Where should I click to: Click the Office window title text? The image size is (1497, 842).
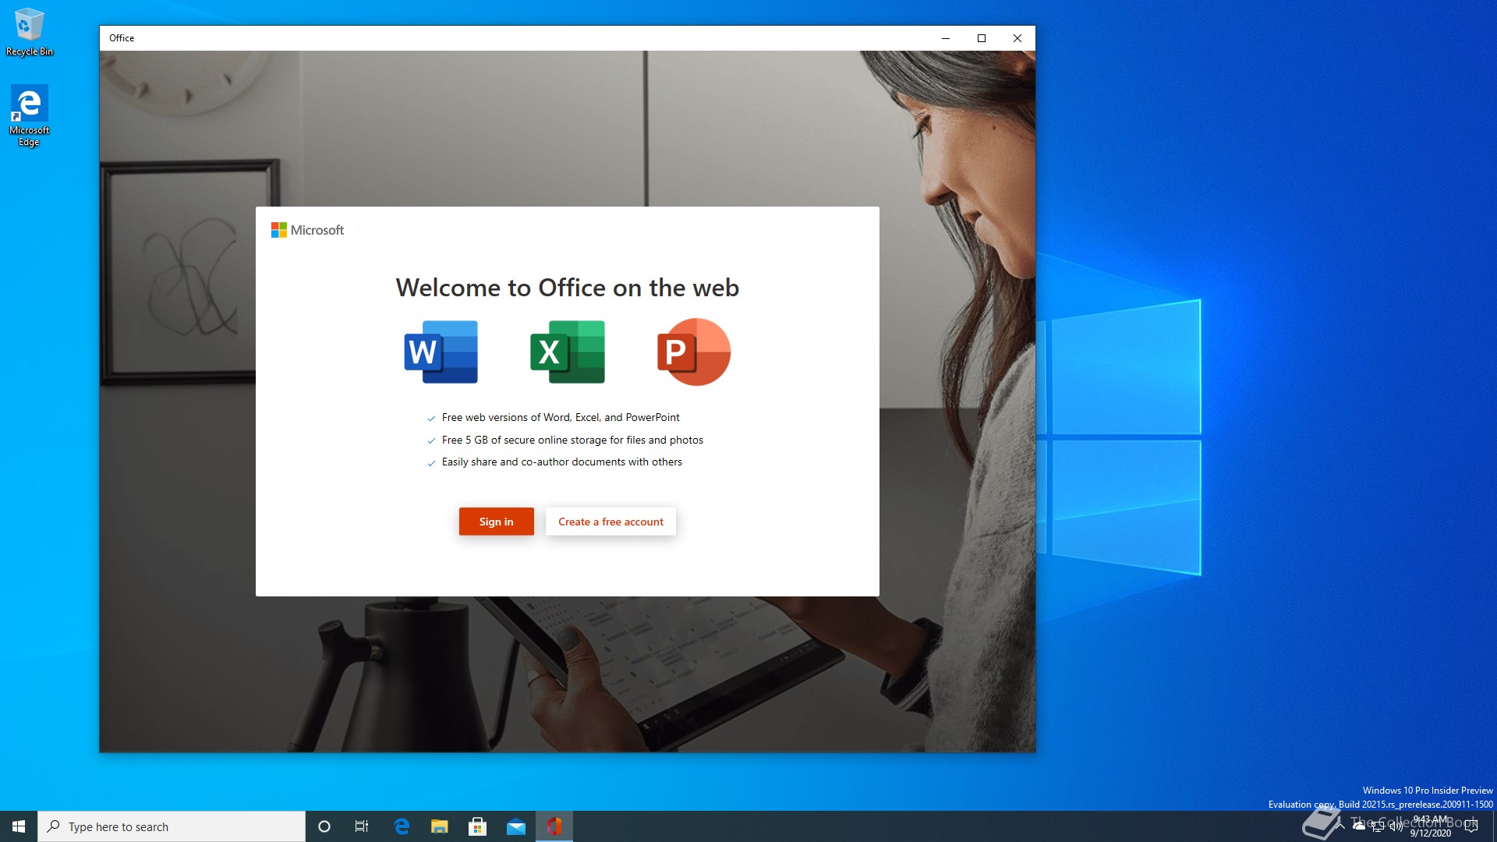[x=122, y=38]
